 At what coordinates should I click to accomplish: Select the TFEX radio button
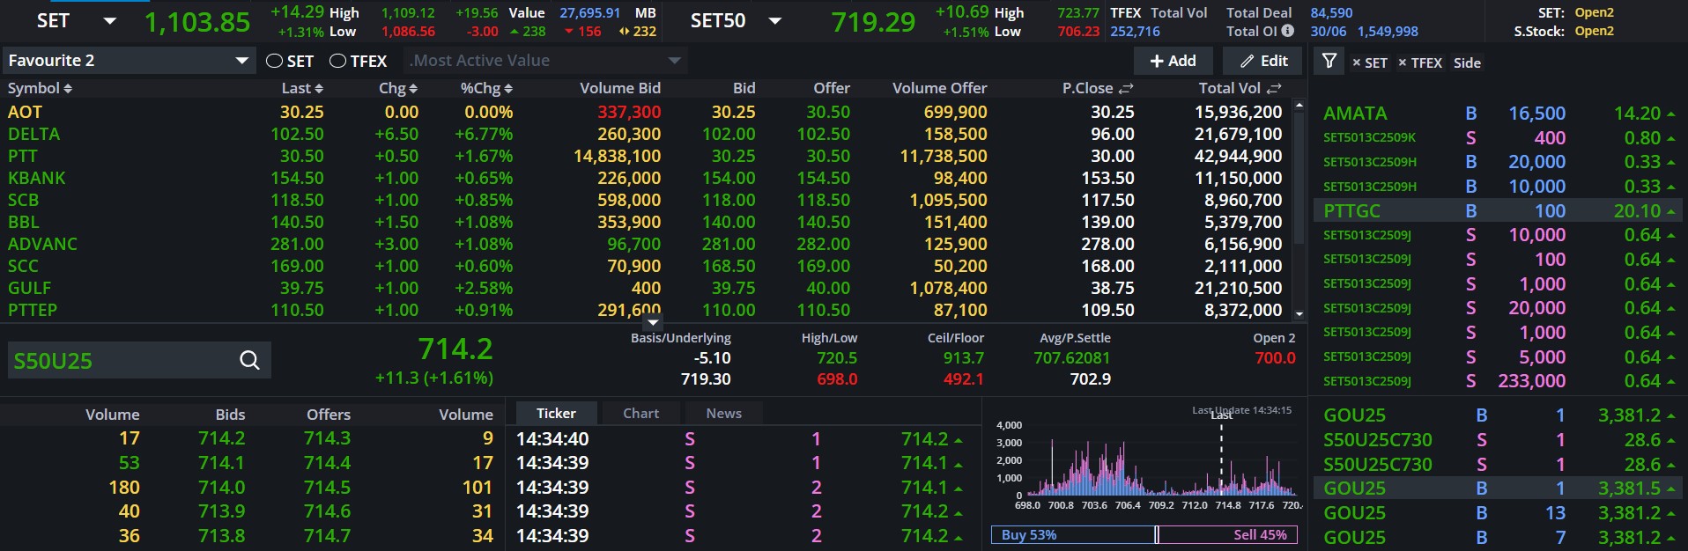[x=337, y=61]
